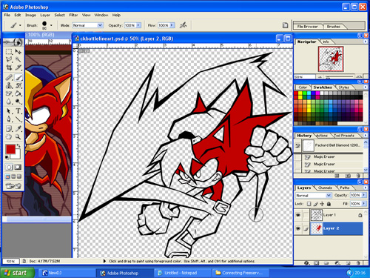370x278 pixels.
Task: Select the Crop tool
Action: tap(9, 67)
